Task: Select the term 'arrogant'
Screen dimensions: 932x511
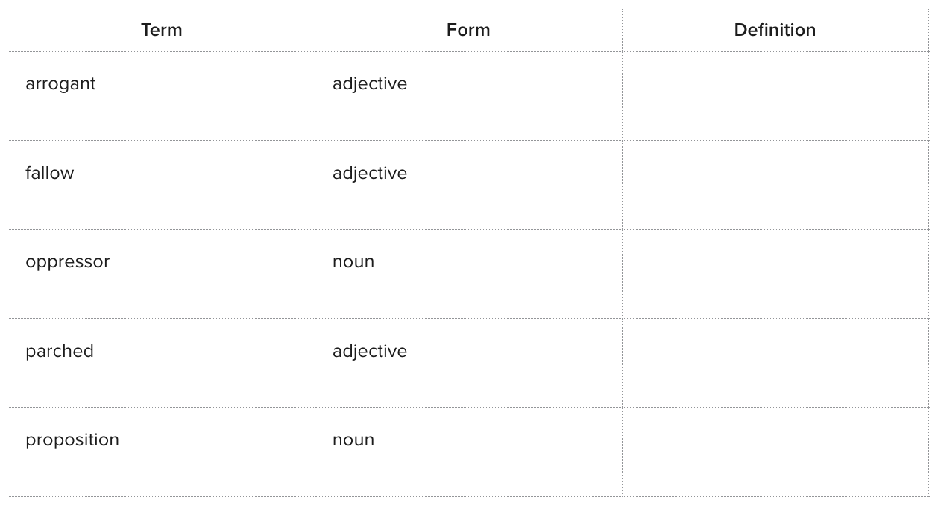Action: (x=60, y=84)
